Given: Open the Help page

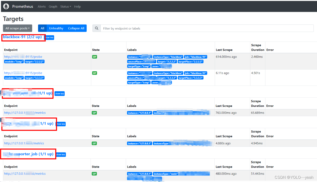Looking at the screenshot, I should 77,7.
